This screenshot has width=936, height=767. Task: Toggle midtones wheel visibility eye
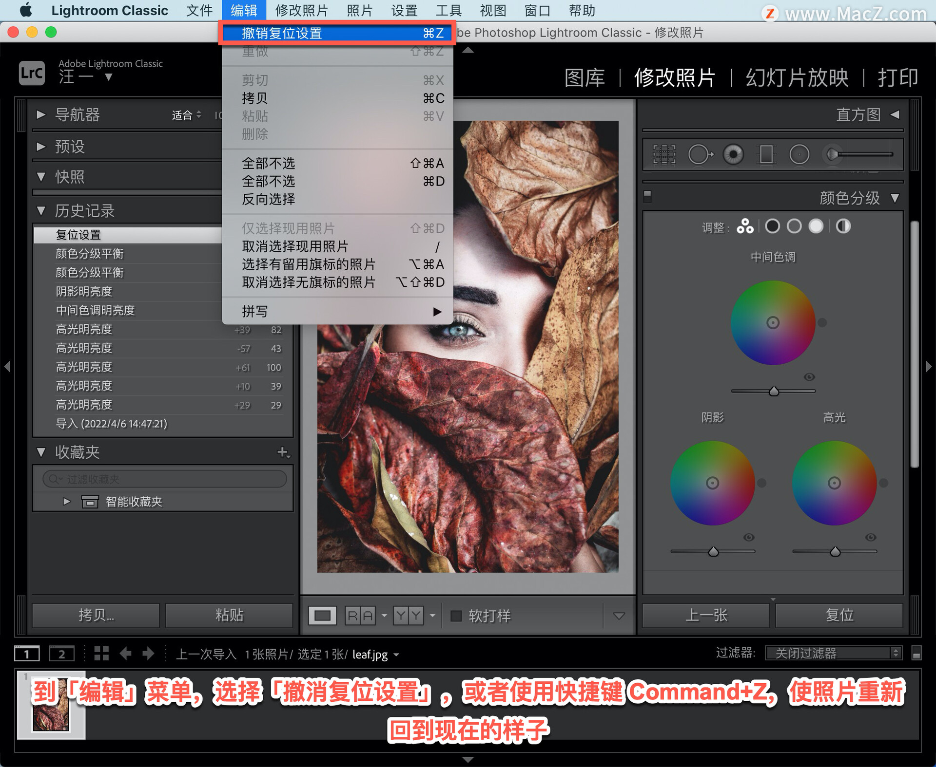pos(809,377)
